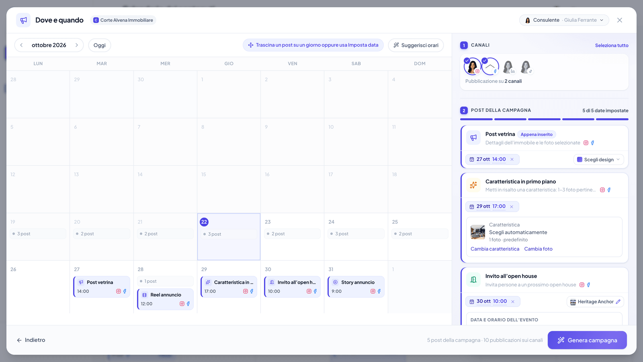Screen dimensions: 643x362
Task: Click Genera campagna button
Action: [587, 340]
